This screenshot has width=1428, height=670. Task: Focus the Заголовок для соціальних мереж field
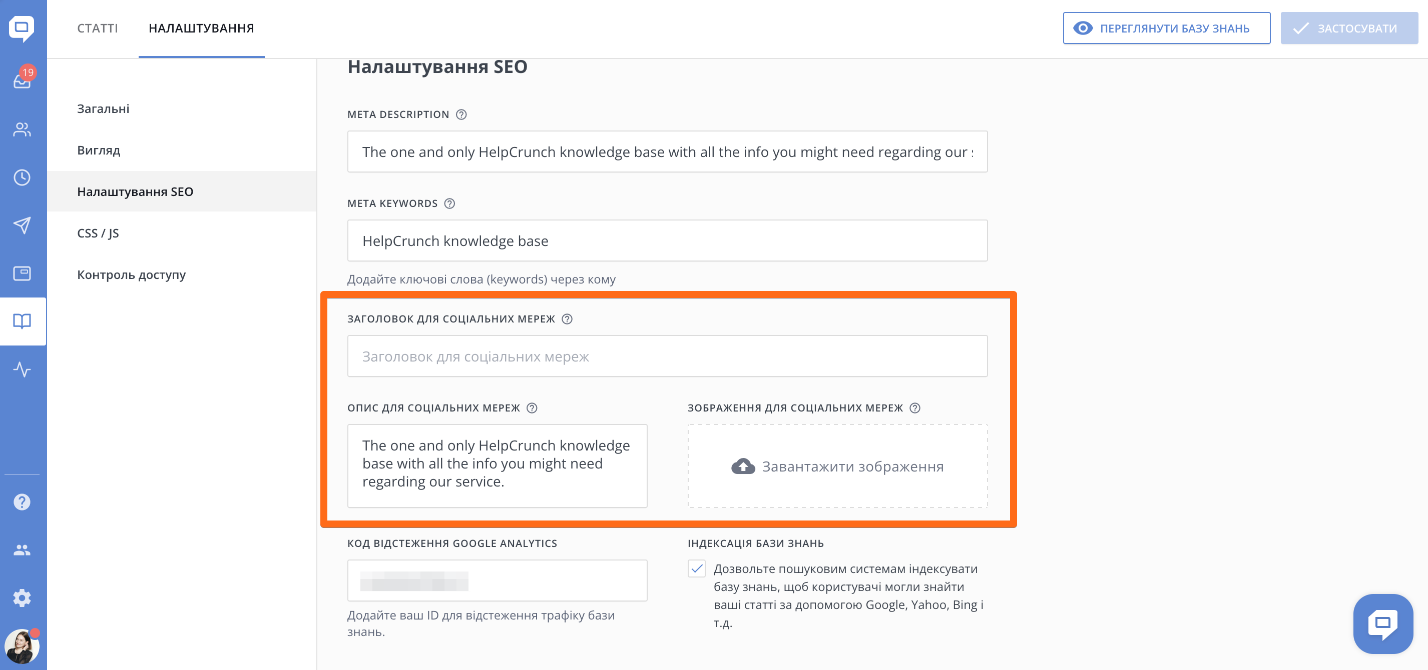[667, 356]
